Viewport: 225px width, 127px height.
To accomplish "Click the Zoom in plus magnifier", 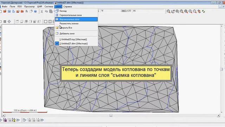I will [x=190, y=11].
